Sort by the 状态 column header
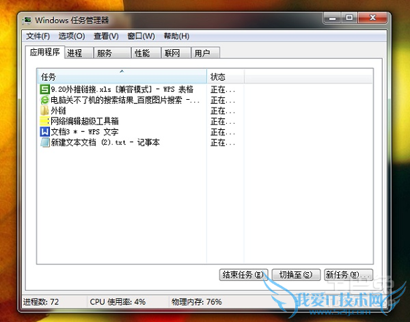 click(x=225, y=77)
